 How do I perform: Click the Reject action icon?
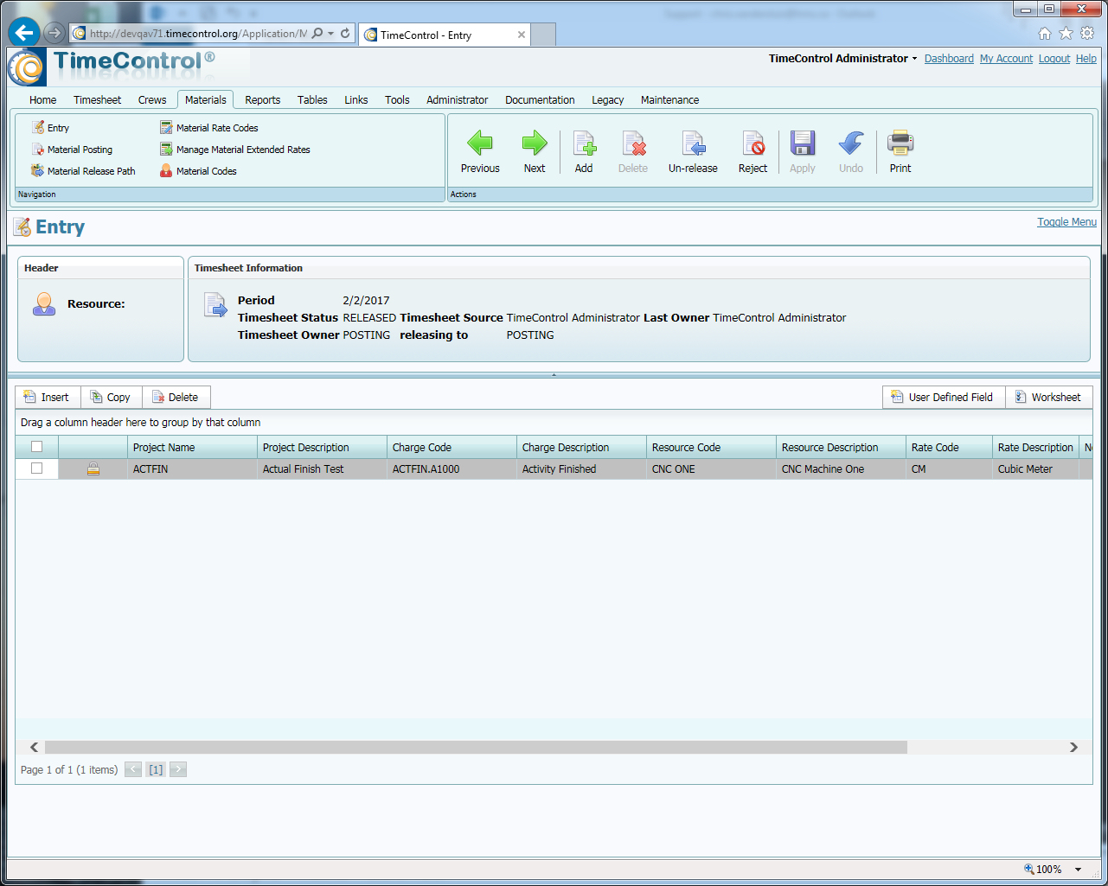click(753, 143)
